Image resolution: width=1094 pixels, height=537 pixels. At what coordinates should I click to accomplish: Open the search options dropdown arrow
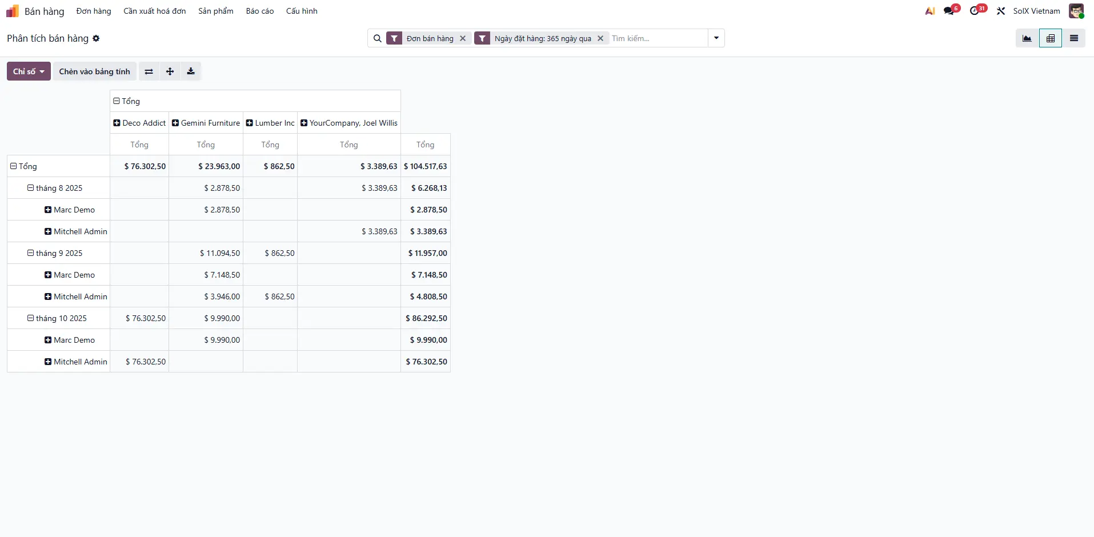[x=716, y=38]
